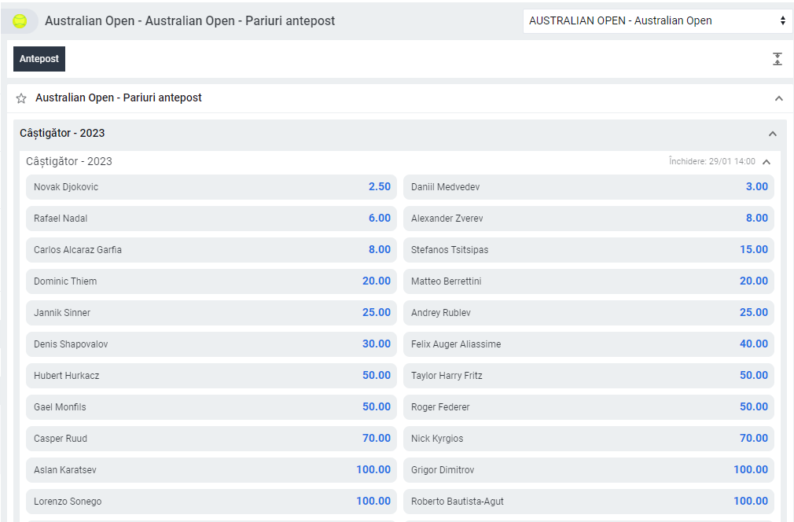794x522 pixels.
Task: Click Denis Shapovalov odds 30.00
Action: pyautogui.click(x=211, y=344)
